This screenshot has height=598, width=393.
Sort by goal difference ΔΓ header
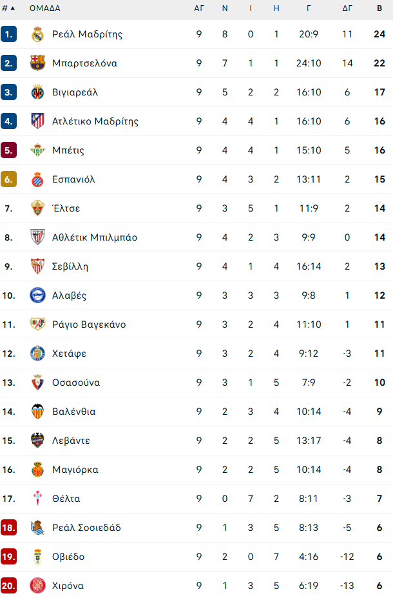(347, 8)
